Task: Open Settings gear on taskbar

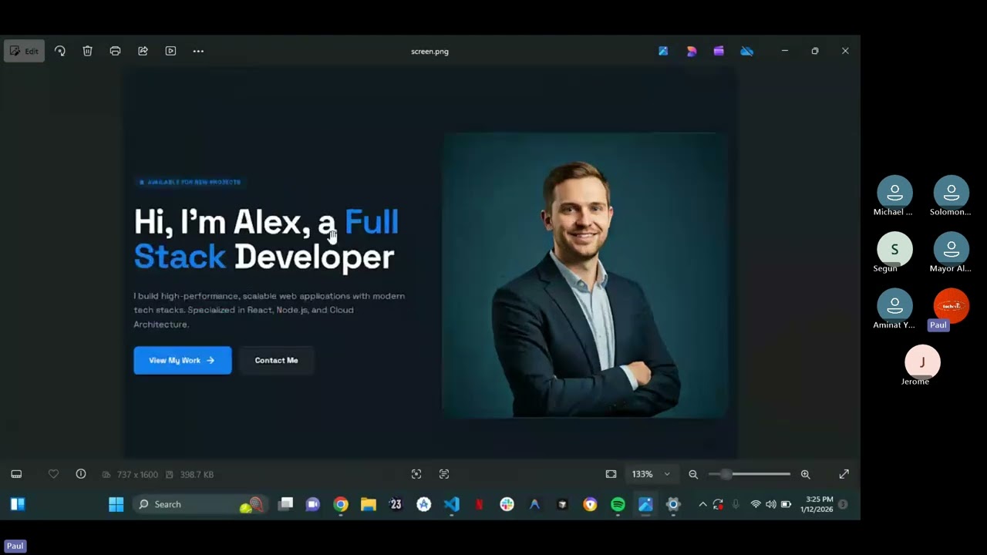Action: 673,504
